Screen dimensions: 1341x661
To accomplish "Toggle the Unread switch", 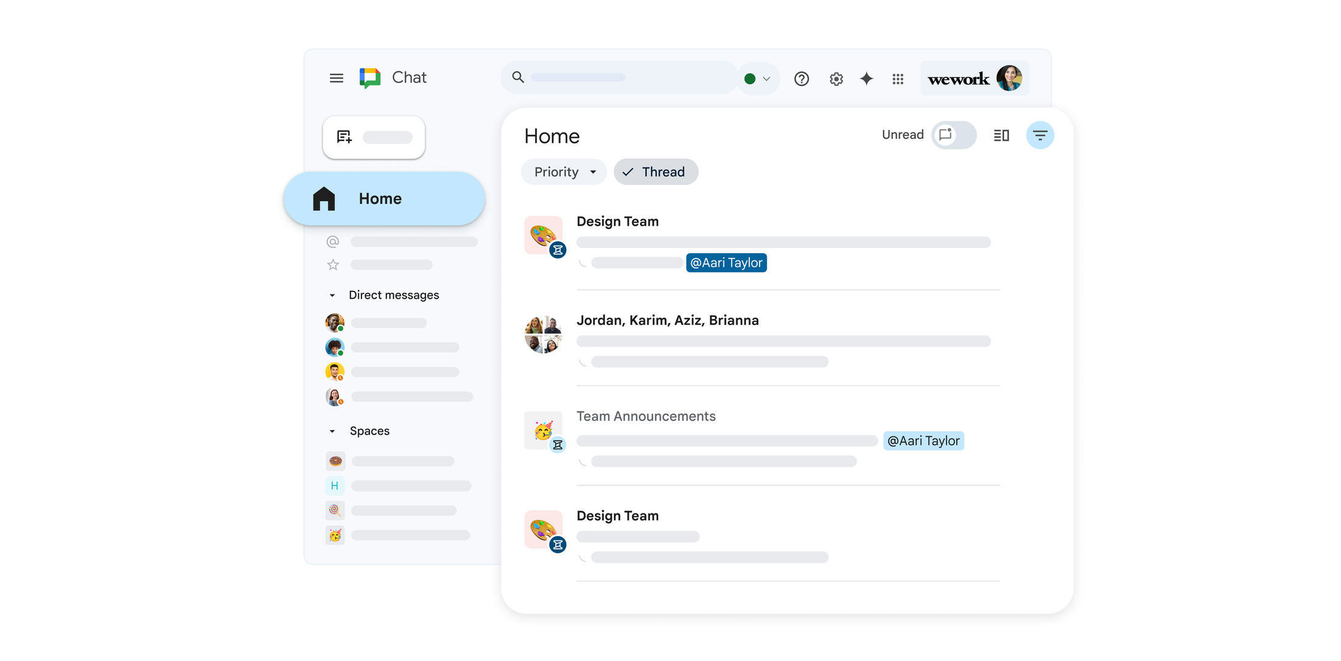I will click(953, 135).
